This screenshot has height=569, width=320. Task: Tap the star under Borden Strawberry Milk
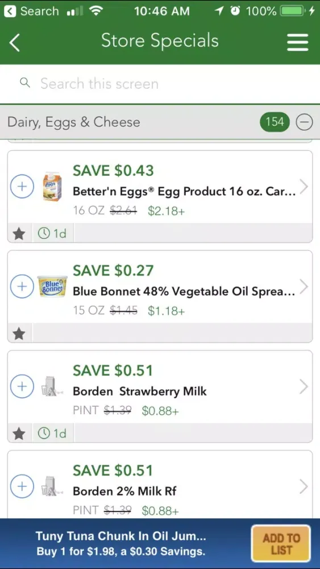pyautogui.click(x=19, y=433)
